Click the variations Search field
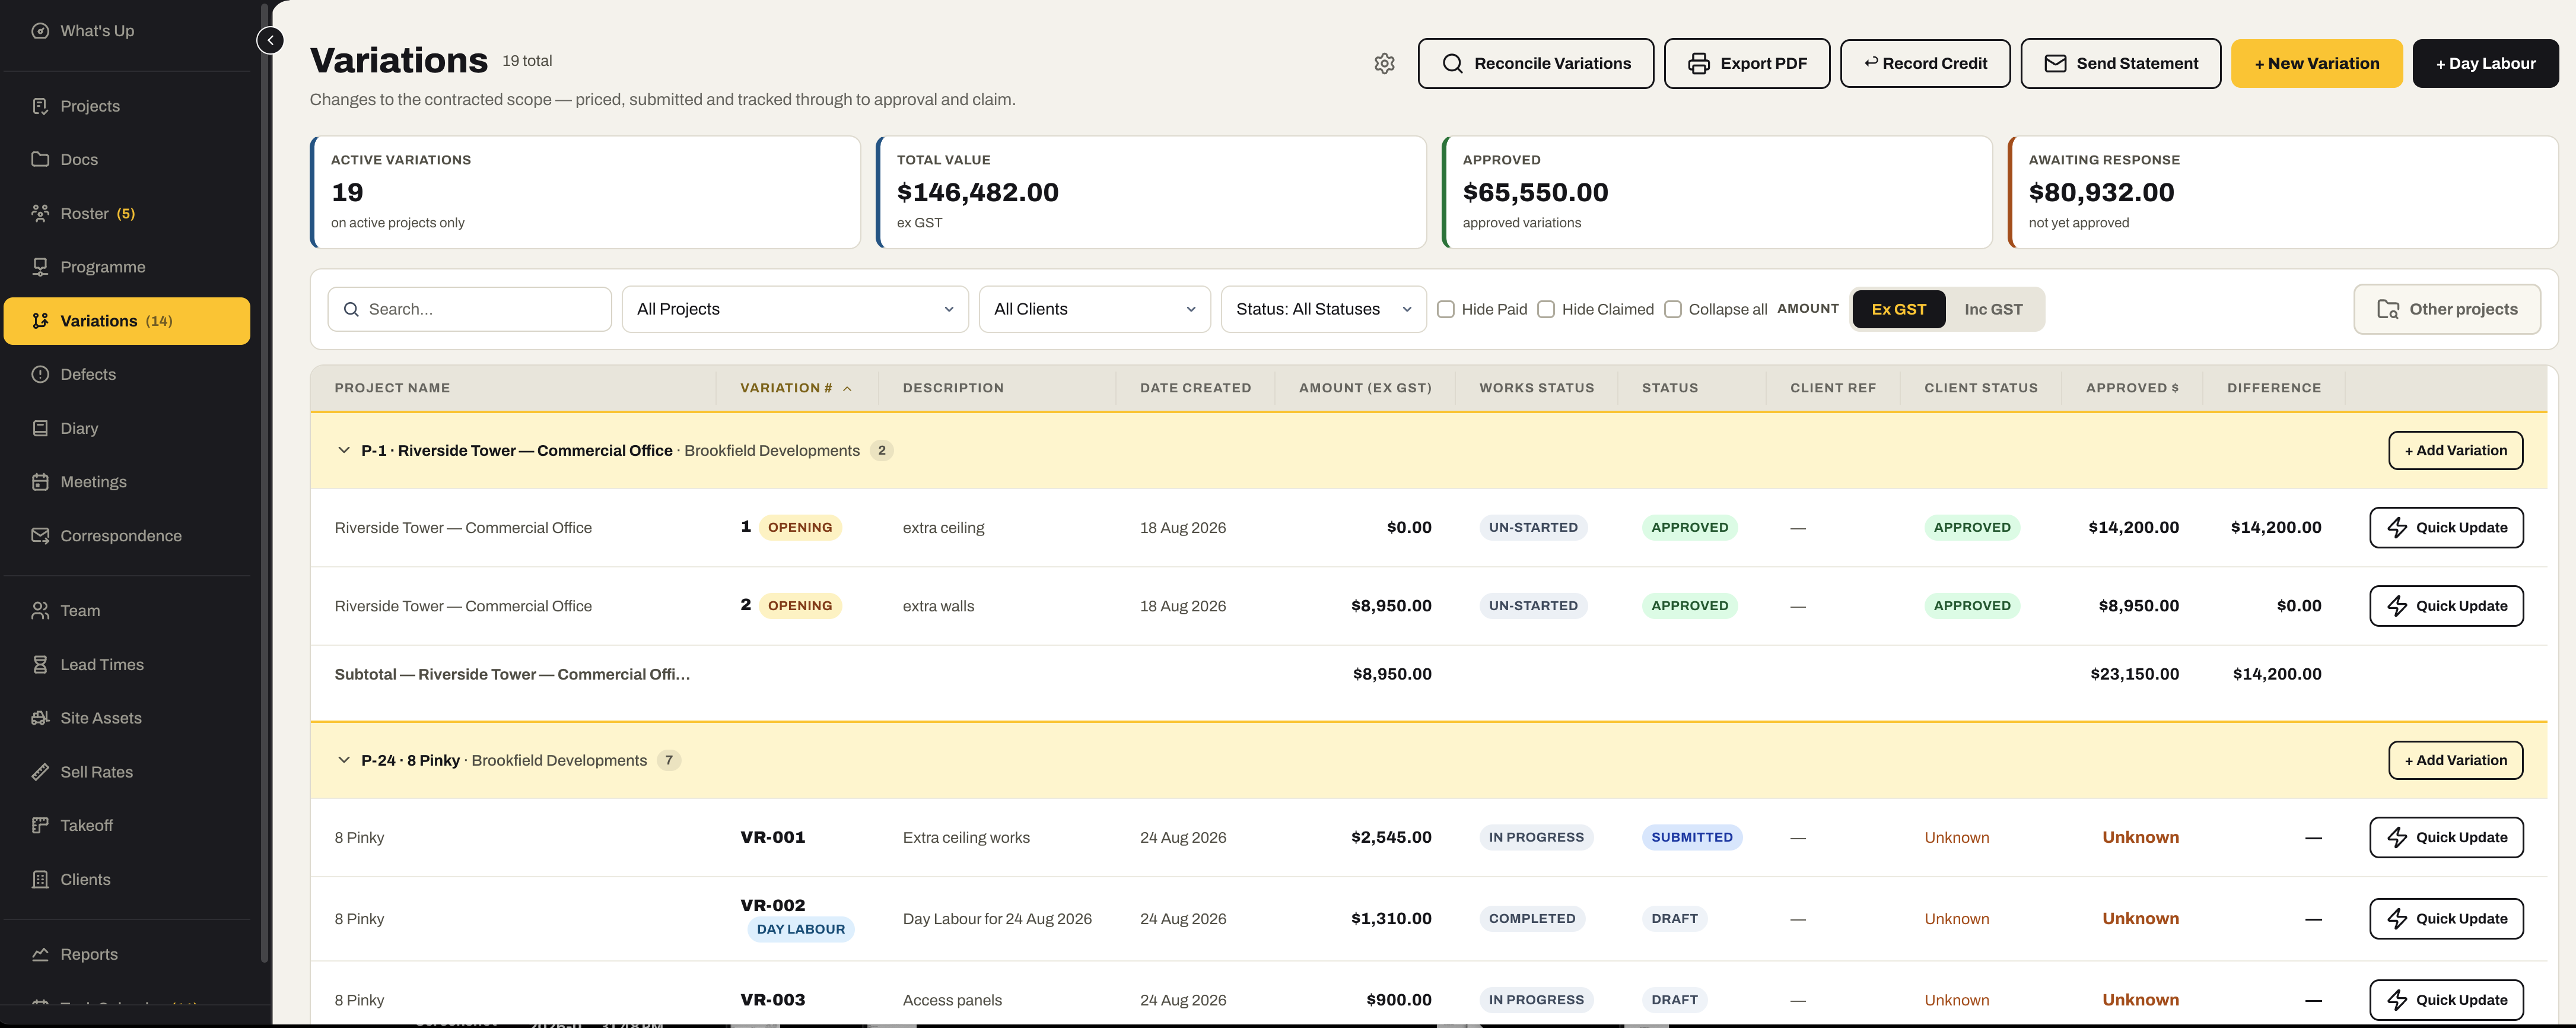 pyautogui.click(x=469, y=309)
